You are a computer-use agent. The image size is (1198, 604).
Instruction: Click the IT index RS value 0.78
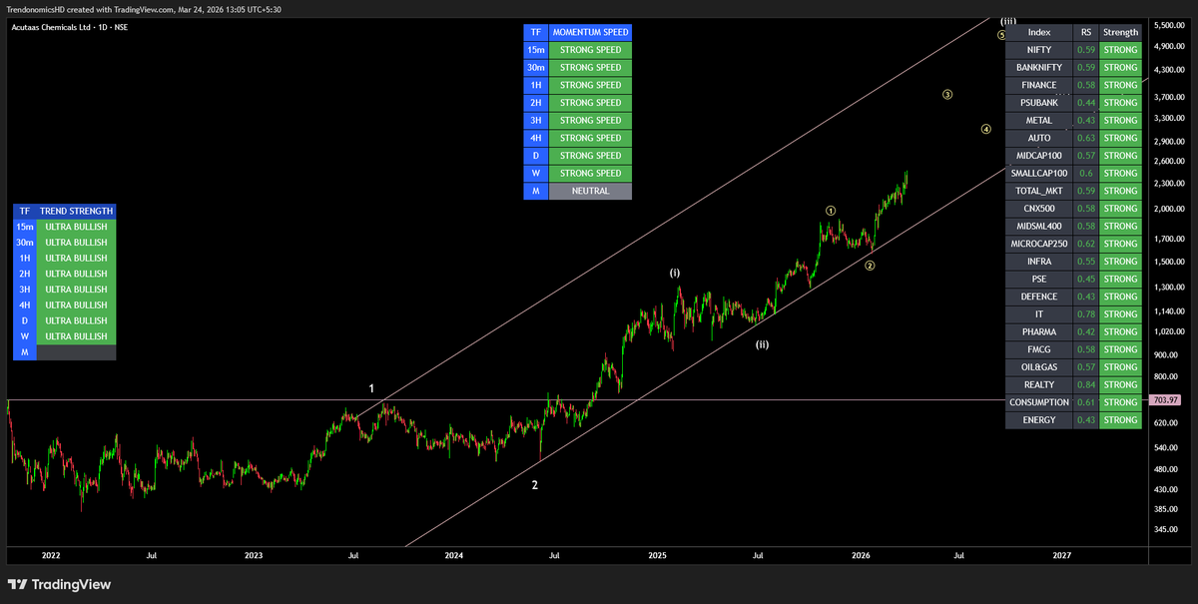1085,313
